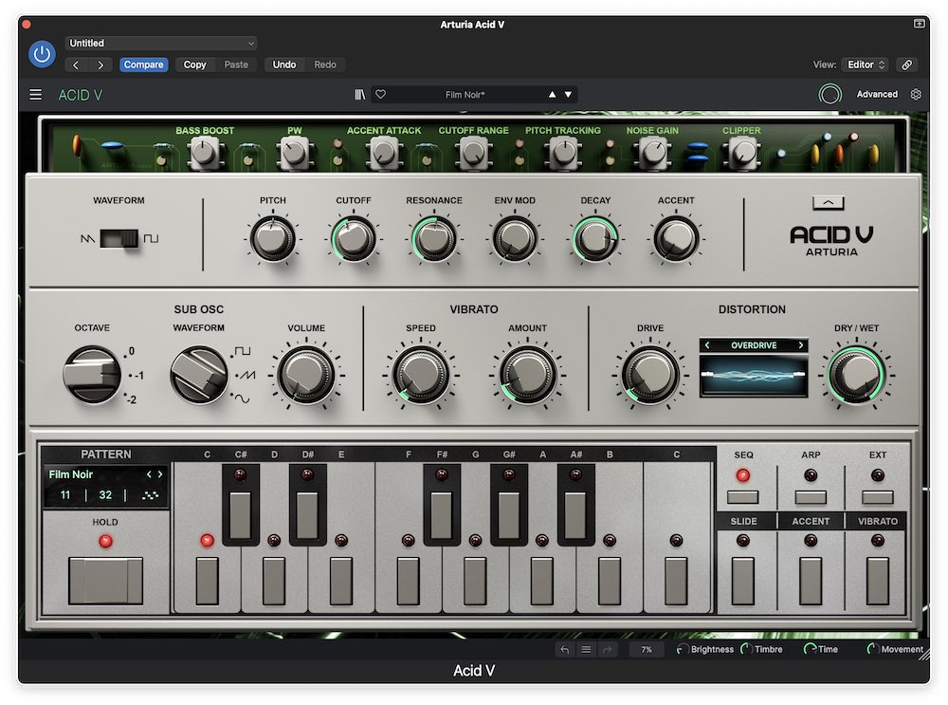Click the high C key button

tap(676, 582)
